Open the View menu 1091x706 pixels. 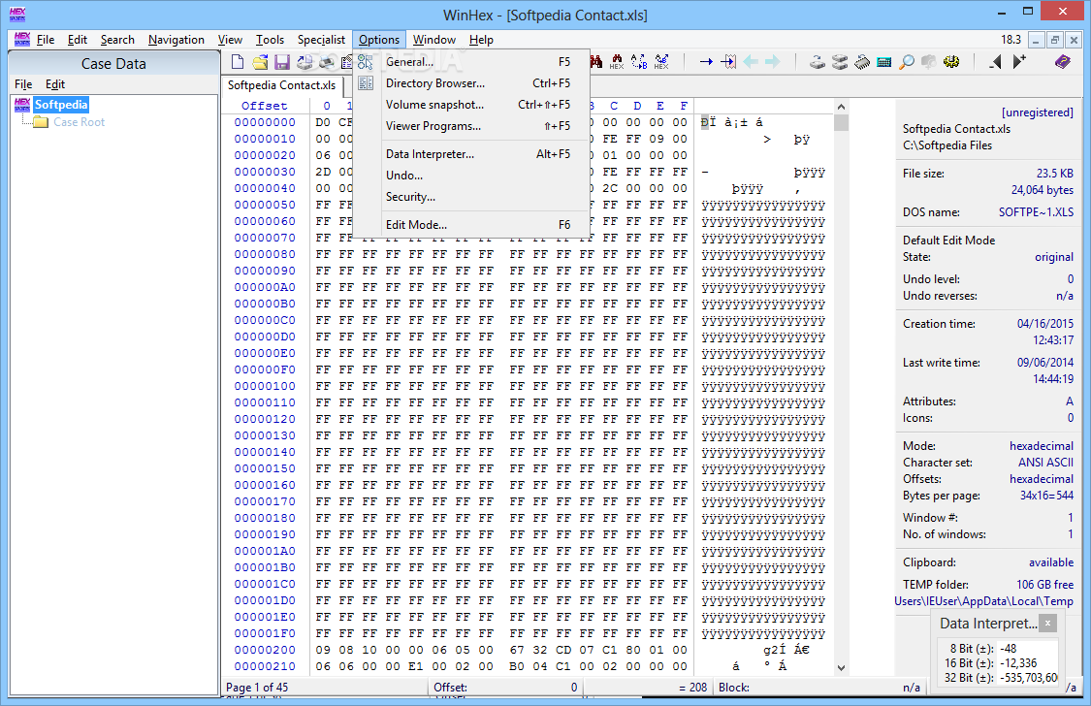click(230, 40)
